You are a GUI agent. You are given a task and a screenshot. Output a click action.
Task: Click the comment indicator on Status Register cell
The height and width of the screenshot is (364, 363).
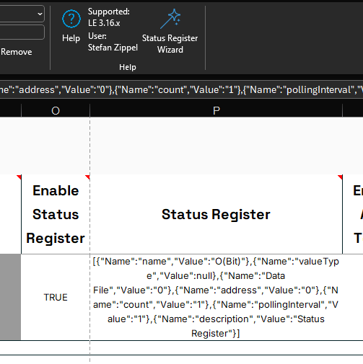pyautogui.click(x=341, y=177)
